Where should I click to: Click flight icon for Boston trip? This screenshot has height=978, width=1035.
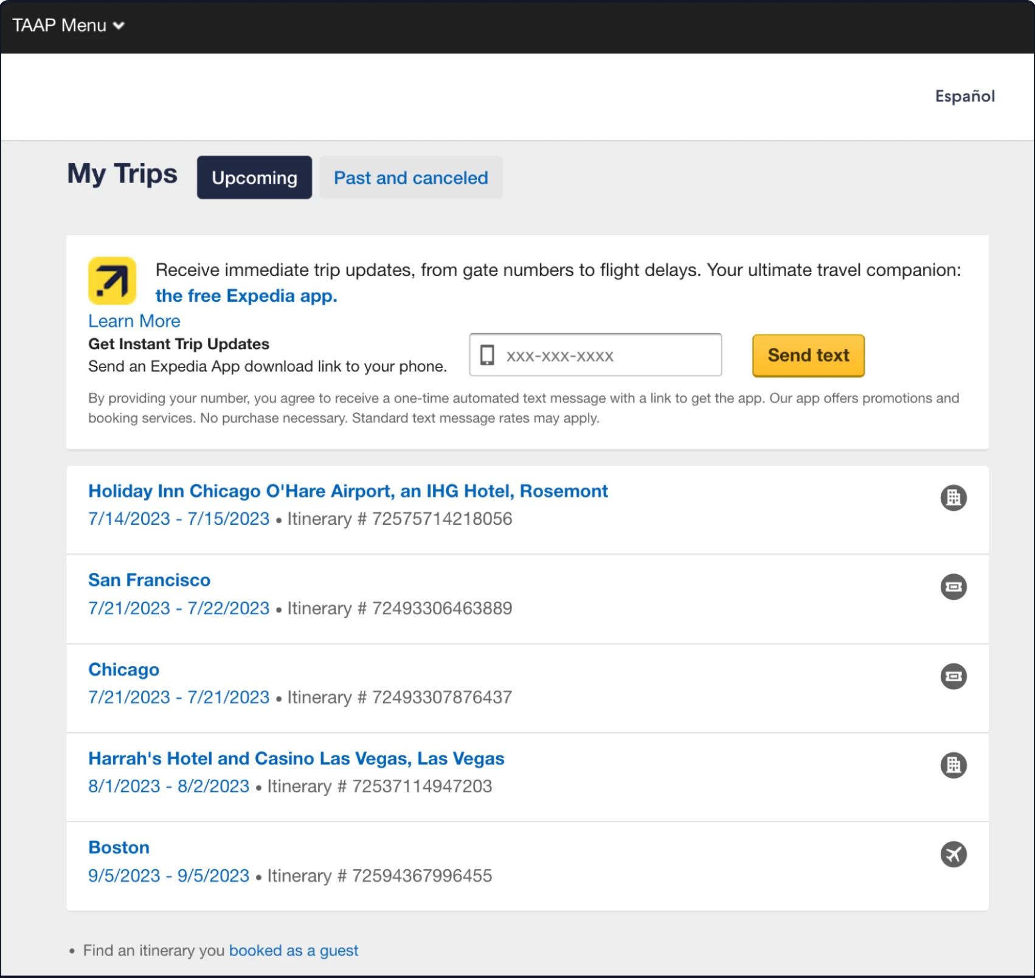pyautogui.click(x=954, y=855)
